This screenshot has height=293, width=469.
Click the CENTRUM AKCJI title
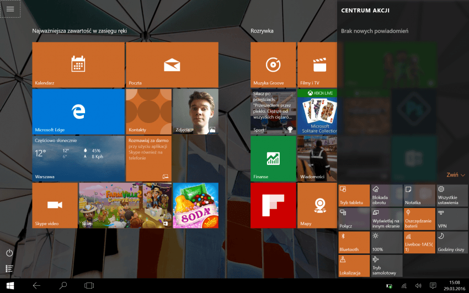tap(365, 10)
